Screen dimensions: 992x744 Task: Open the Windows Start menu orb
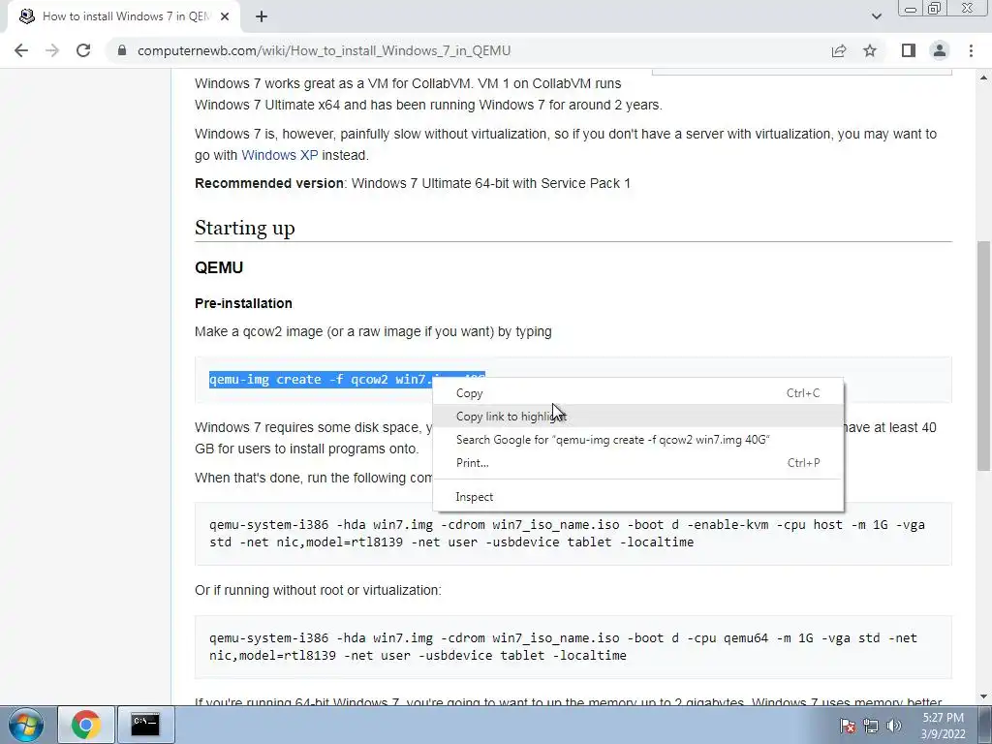click(x=26, y=725)
